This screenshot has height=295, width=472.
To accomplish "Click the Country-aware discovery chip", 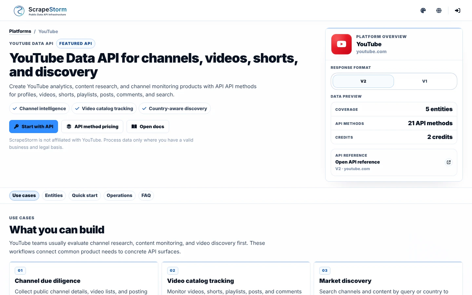I will tap(174, 108).
